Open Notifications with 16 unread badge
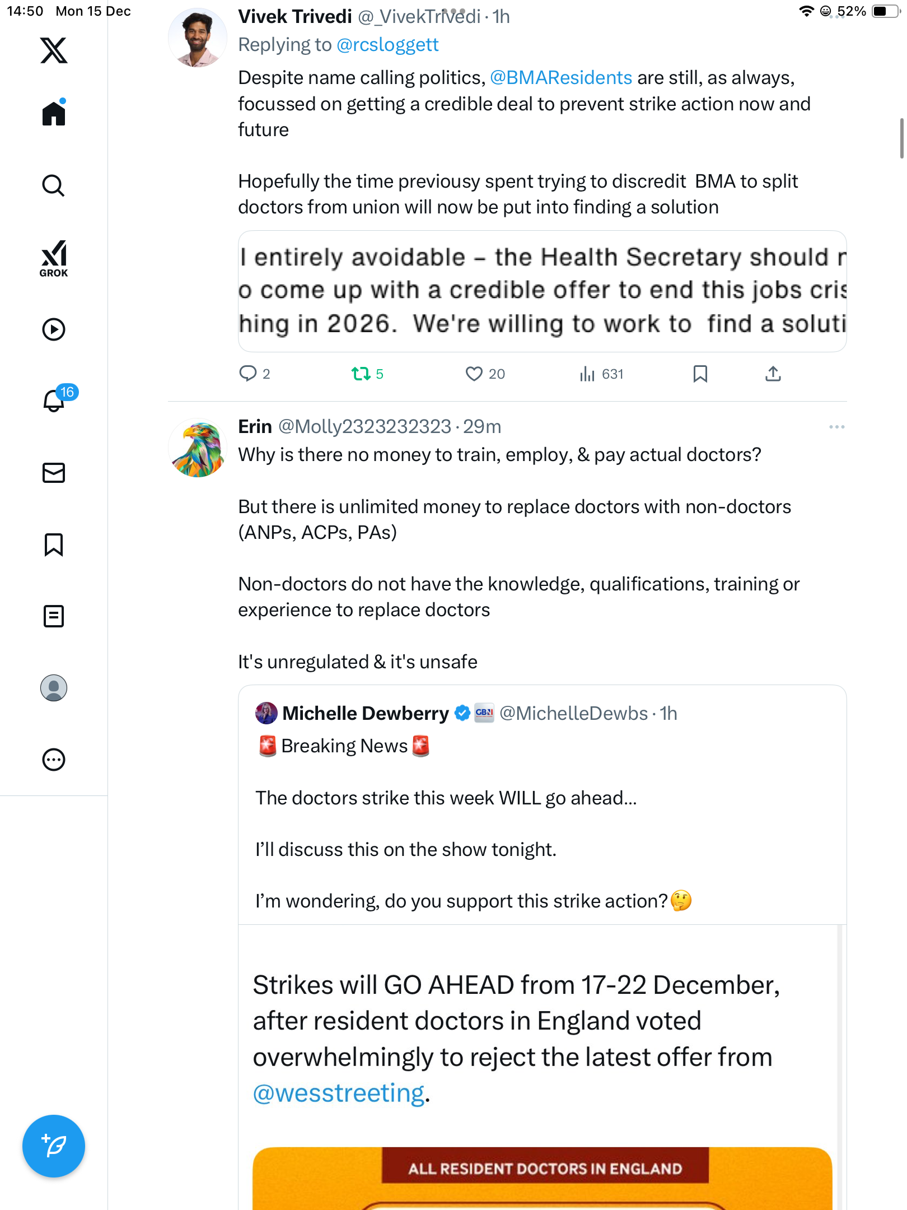This screenshot has width=907, height=1210. click(x=54, y=401)
